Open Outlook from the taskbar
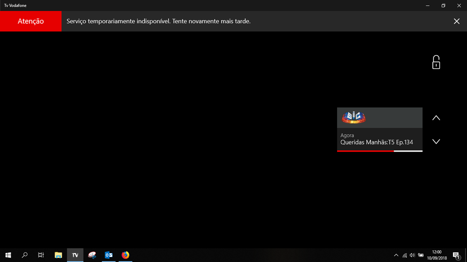467x262 pixels. (x=108, y=255)
